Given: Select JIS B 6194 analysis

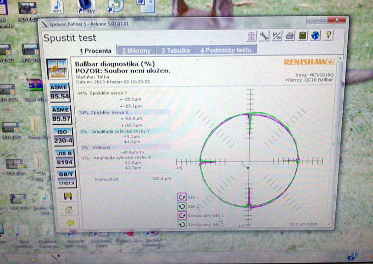Looking at the screenshot, I should tap(64, 158).
